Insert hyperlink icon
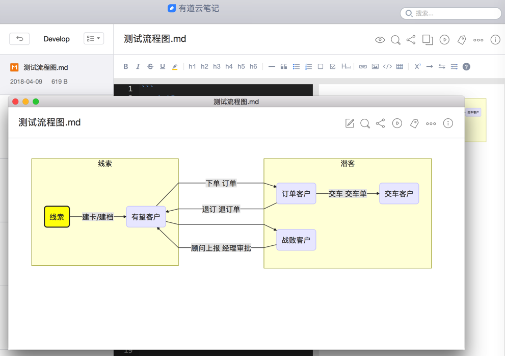 (363, 66)
